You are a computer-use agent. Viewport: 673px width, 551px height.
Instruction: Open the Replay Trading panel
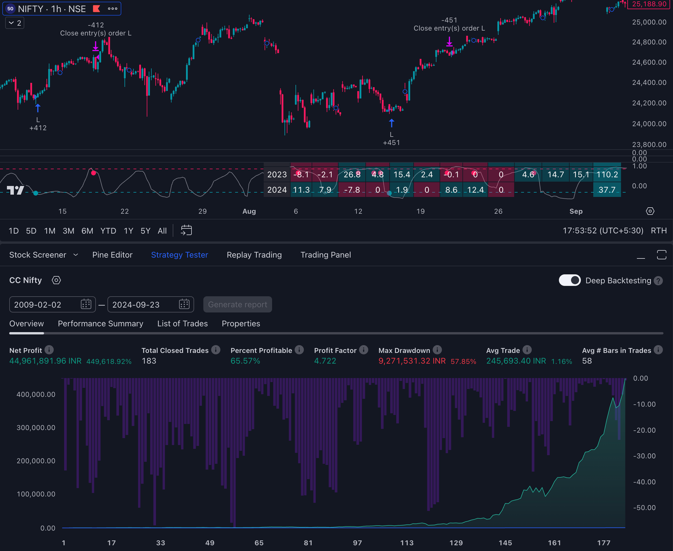pyautogui.click(x=254, y=255)
